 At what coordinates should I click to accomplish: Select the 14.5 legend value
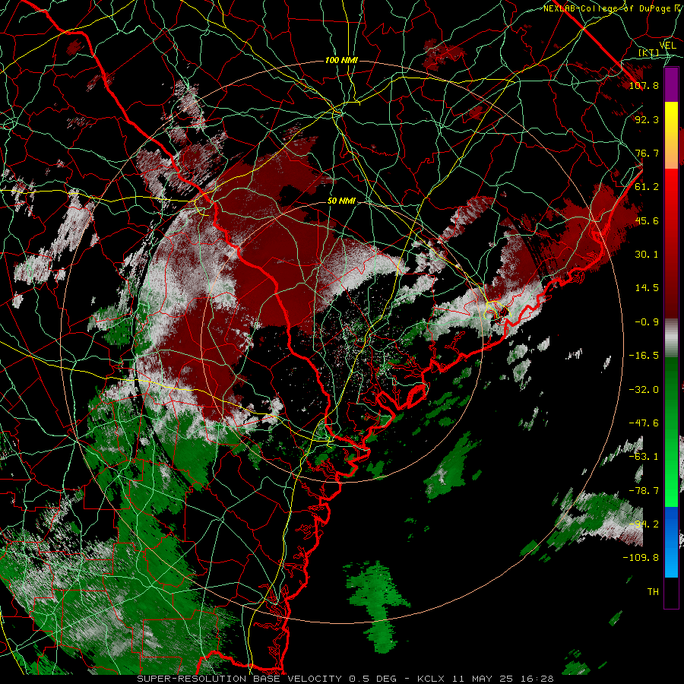tap(647, 288)
